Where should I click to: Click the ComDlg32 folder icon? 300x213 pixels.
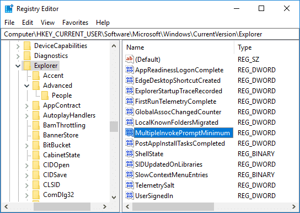coord(36,195)
